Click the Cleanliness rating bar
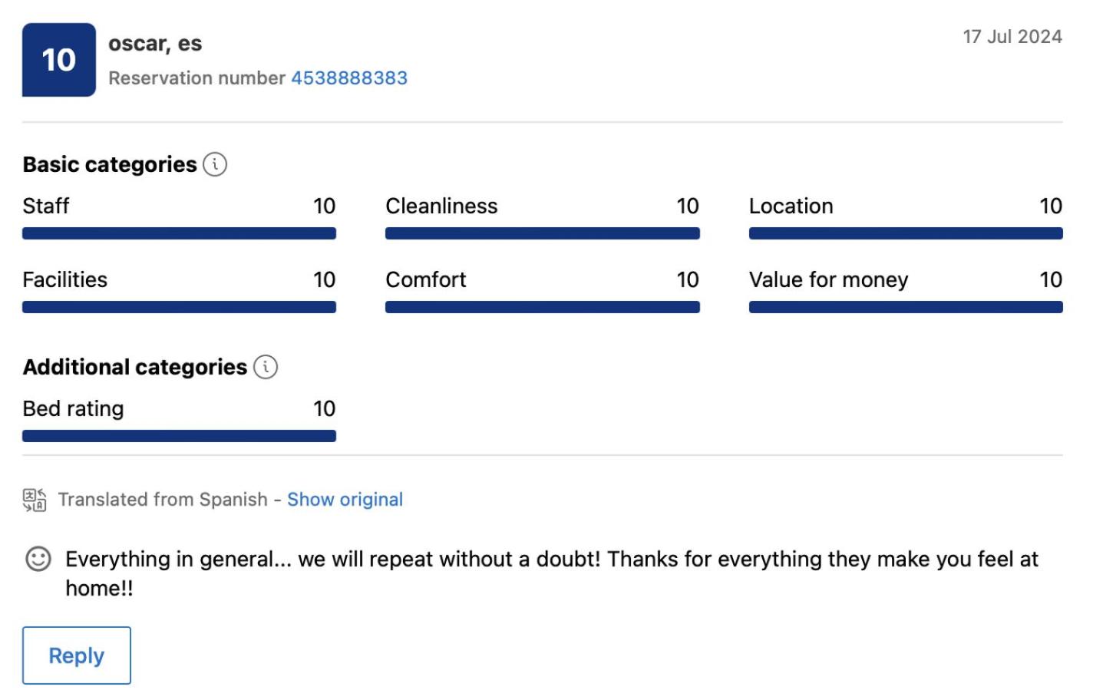Screen dimensions: 1093x700 point(543,233)
